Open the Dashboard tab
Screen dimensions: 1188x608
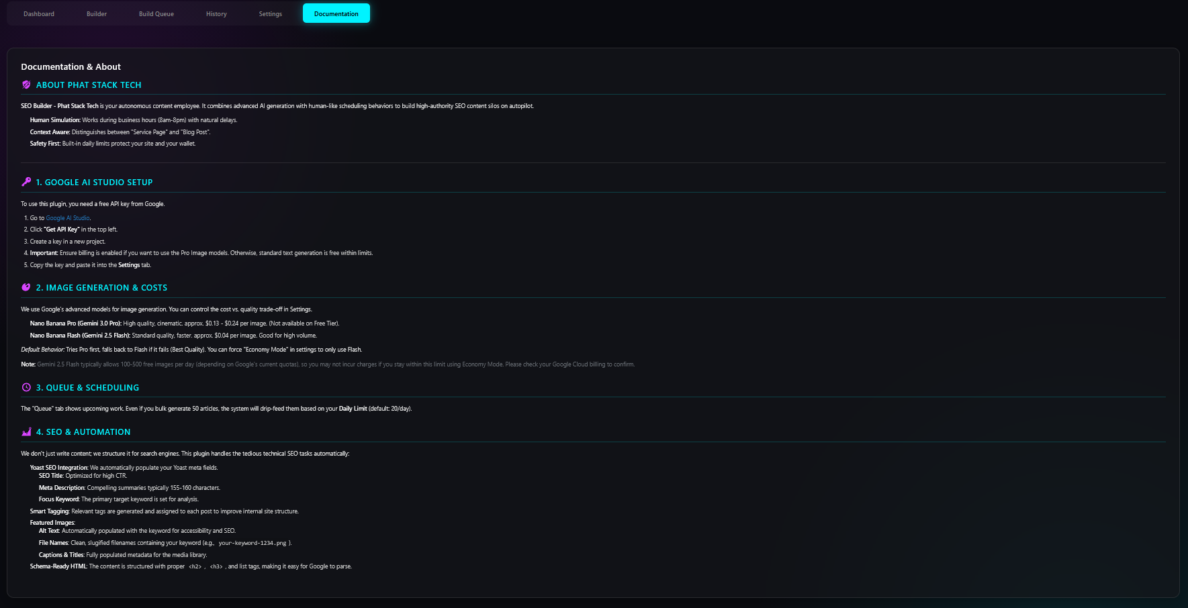point(39,13)
